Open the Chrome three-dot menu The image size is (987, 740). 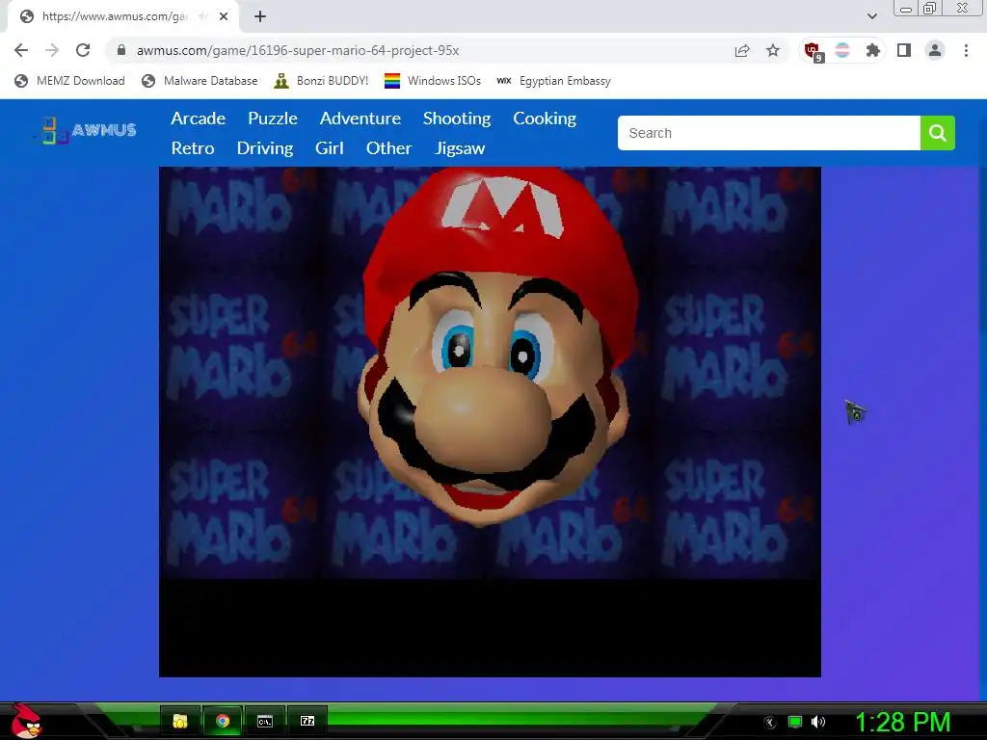(966, 50)
